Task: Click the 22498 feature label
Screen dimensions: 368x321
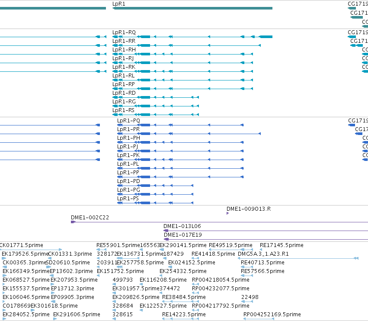Action: point(250,297)
